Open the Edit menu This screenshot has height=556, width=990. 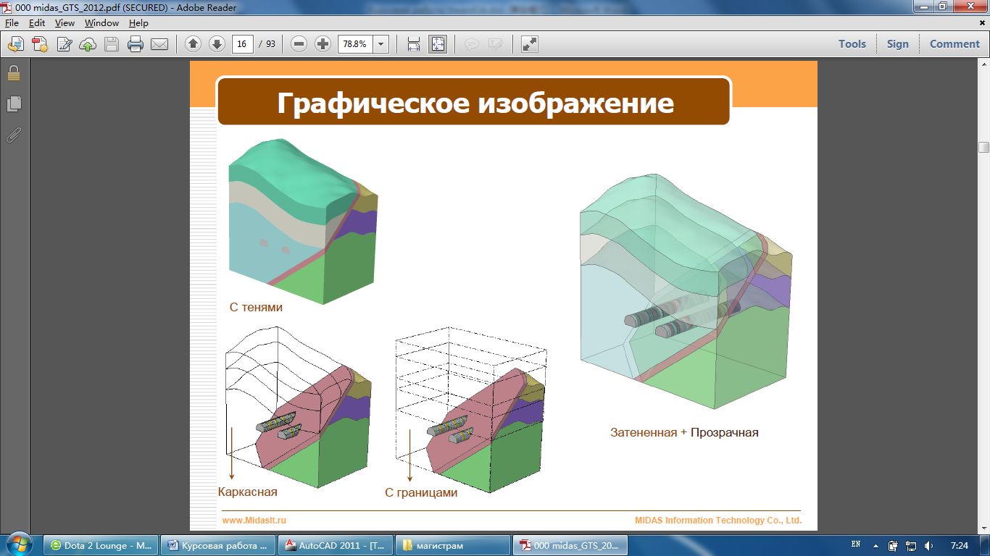(x=37, y=23)
